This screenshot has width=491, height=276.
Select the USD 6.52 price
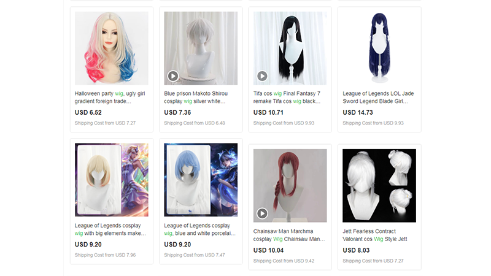click(88, 112)
